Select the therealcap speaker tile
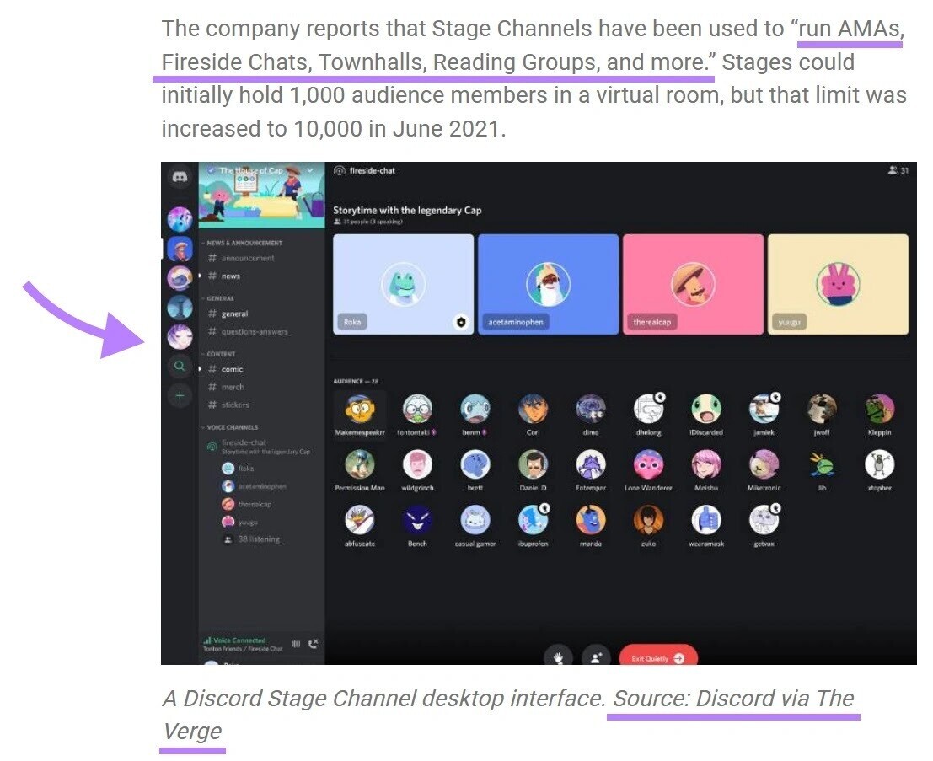The image size is (933, 761). [x=693, y=284]
